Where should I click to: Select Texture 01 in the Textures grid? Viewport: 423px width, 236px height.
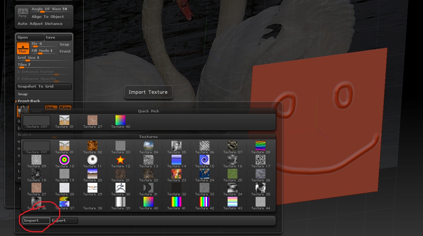pyautogui.click(x=64, y=147)
